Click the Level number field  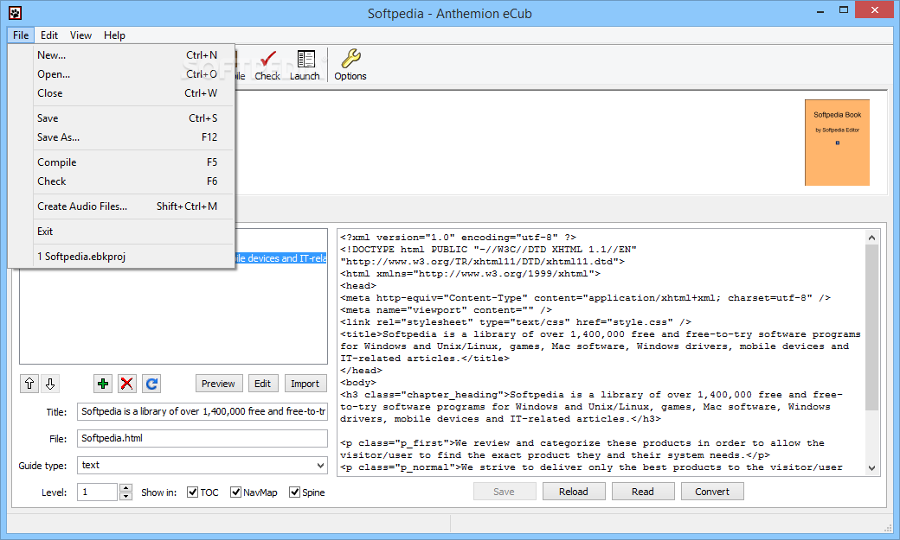pos(98,492)
